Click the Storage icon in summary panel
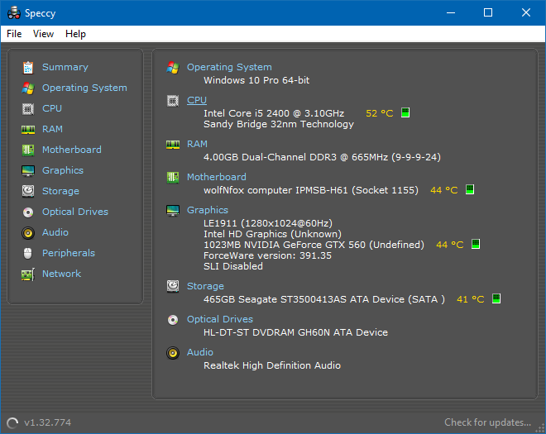Viewport: 546px width, 434px height. (x=173, y=286)
